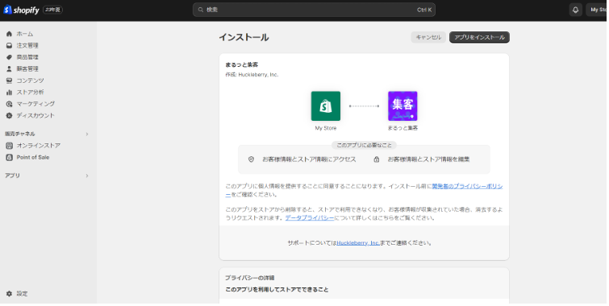Click the Point of Sale bag icon

[10, 157]
